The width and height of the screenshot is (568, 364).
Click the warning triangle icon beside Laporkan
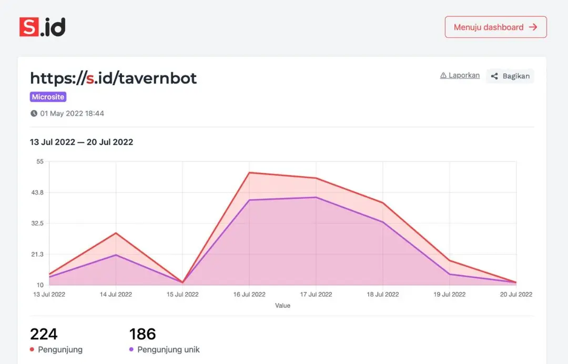pos(443,76)
